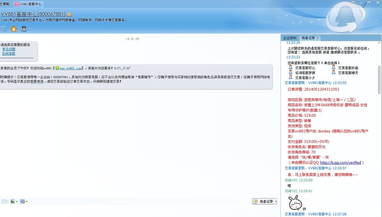Click the screenshot capture icon in input toolbar
Viewport: 382px width, 217px height.
pos(23,201)
